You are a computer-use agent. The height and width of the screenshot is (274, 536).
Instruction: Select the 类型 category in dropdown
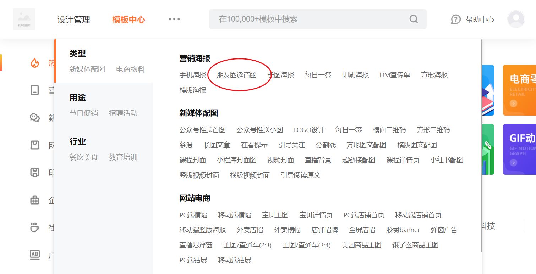pyautogui.click(x=78, y=54)
